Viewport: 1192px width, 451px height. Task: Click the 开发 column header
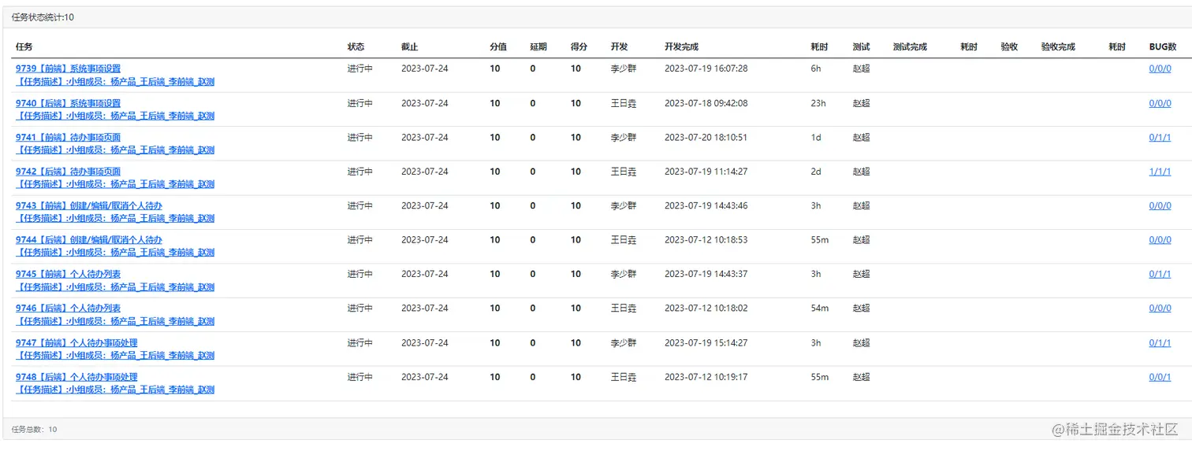tap(620, 47)
